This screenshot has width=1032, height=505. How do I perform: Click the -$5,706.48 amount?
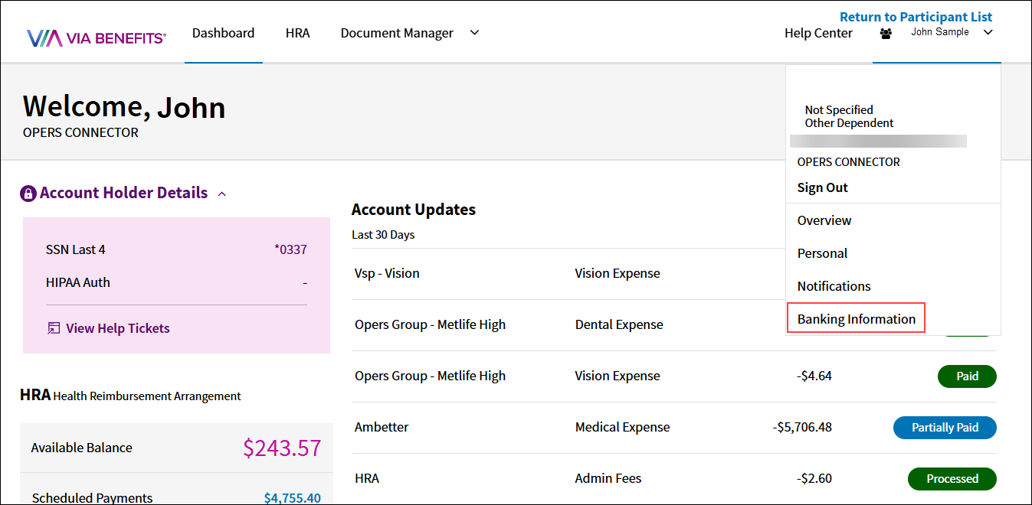click(x=802, y=427)
